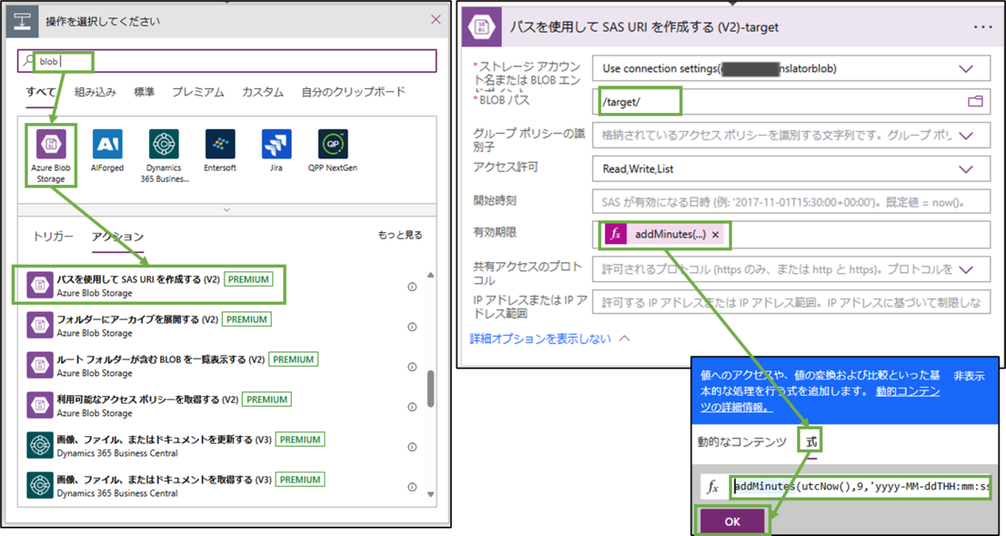Choose action フォルダーにアーカイブを展開する (V2)
This screenshot has height=536, width=1006.
pyautogui.click(x=226, y=326)
